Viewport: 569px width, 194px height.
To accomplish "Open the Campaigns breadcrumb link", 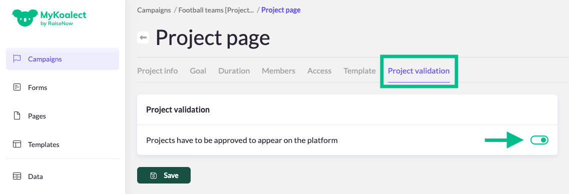I will click(x=154, y=10).
